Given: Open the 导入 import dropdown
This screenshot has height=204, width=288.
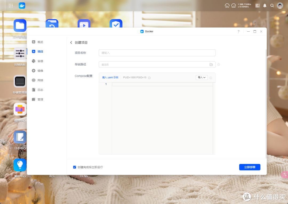Looking at the screenshot, I should point(202,77).
